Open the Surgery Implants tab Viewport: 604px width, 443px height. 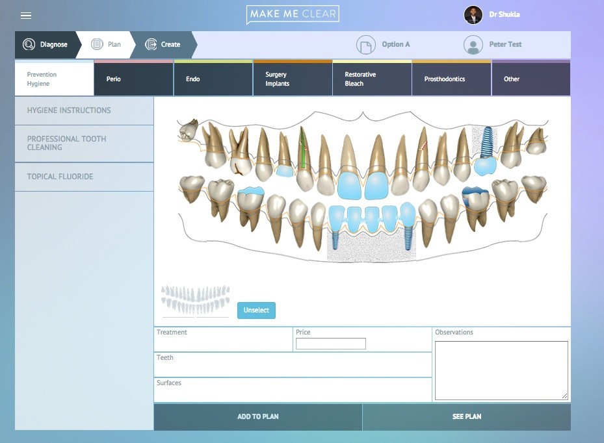click(x=293, y=79)
